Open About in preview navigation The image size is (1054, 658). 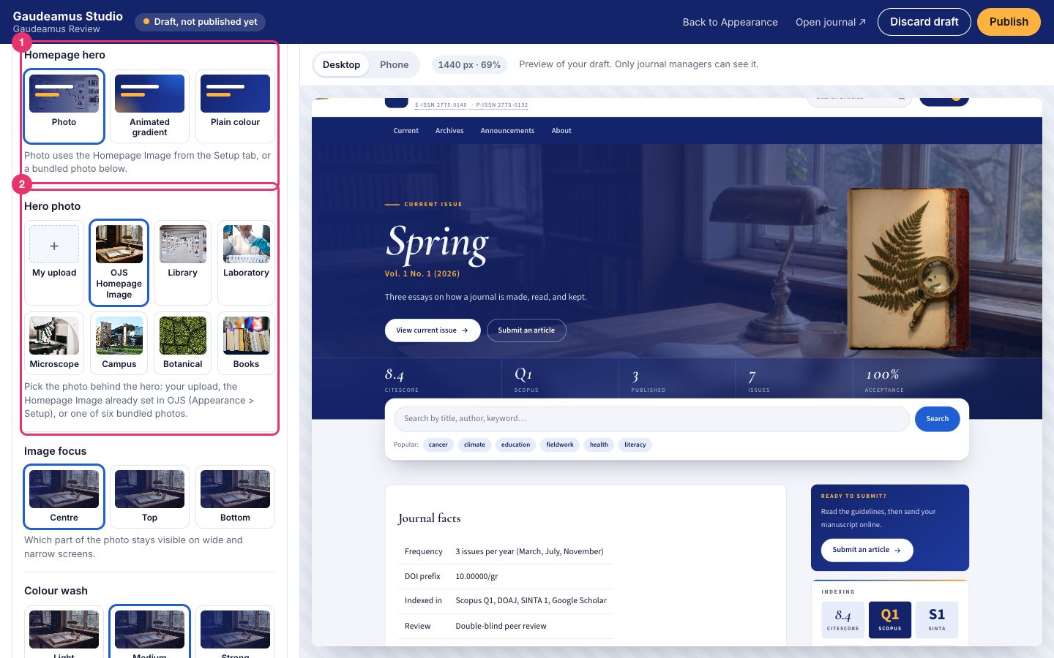561,131
